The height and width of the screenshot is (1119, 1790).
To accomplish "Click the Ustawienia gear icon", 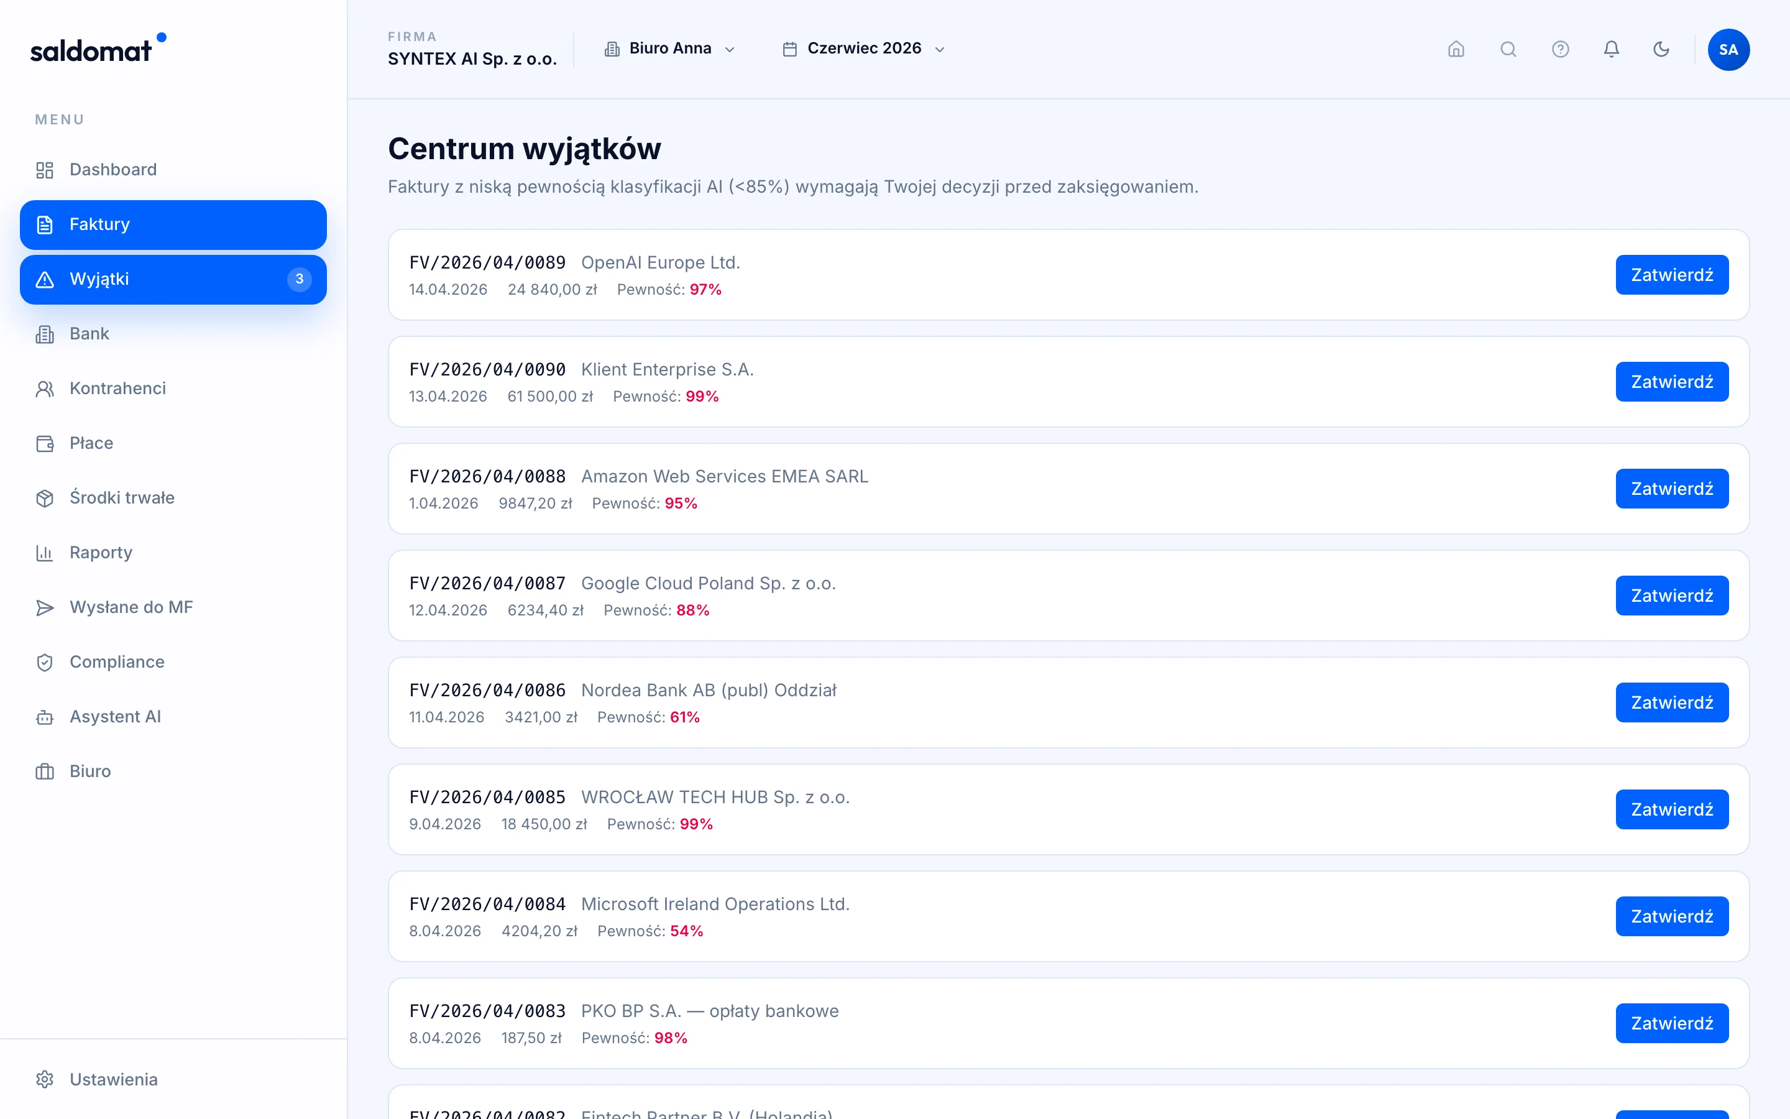I will point(44,1080).
